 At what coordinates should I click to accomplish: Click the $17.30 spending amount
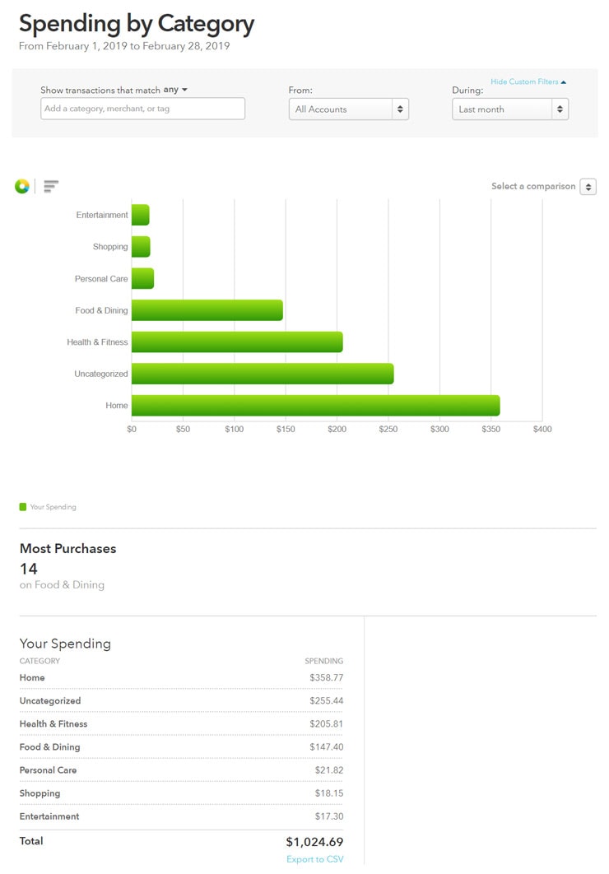329,816
